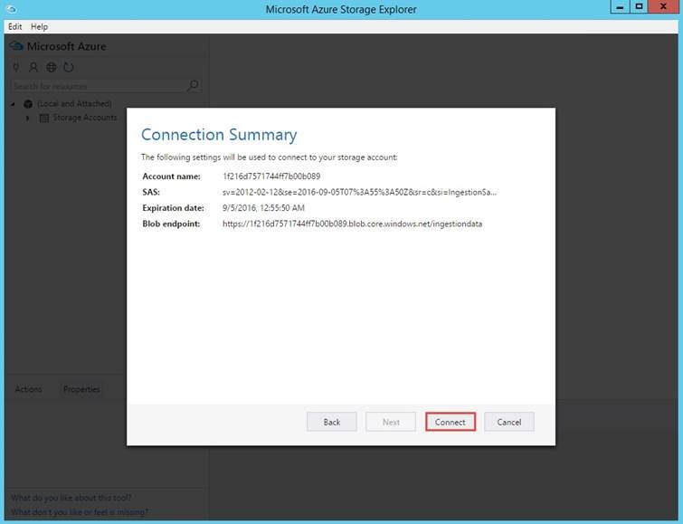Image resolution: width=683 pixels, height=524 pixels.
Task: Open 'What don't you like or feel is missing?' link
Action: click(x=80, y=511)
